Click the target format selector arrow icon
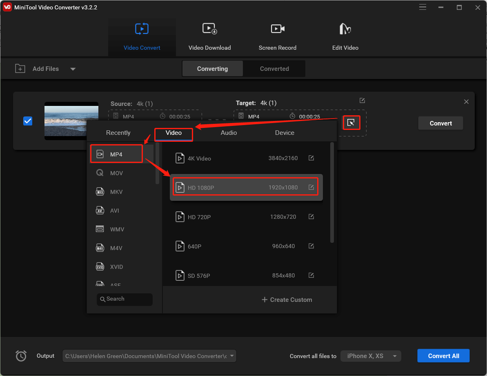 pyautogui.click(x=351, y=123)
